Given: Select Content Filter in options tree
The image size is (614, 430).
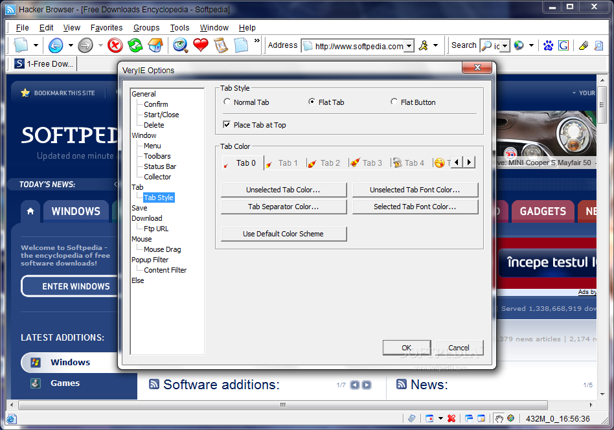Looking at the screenshot, I should (165, 270).
